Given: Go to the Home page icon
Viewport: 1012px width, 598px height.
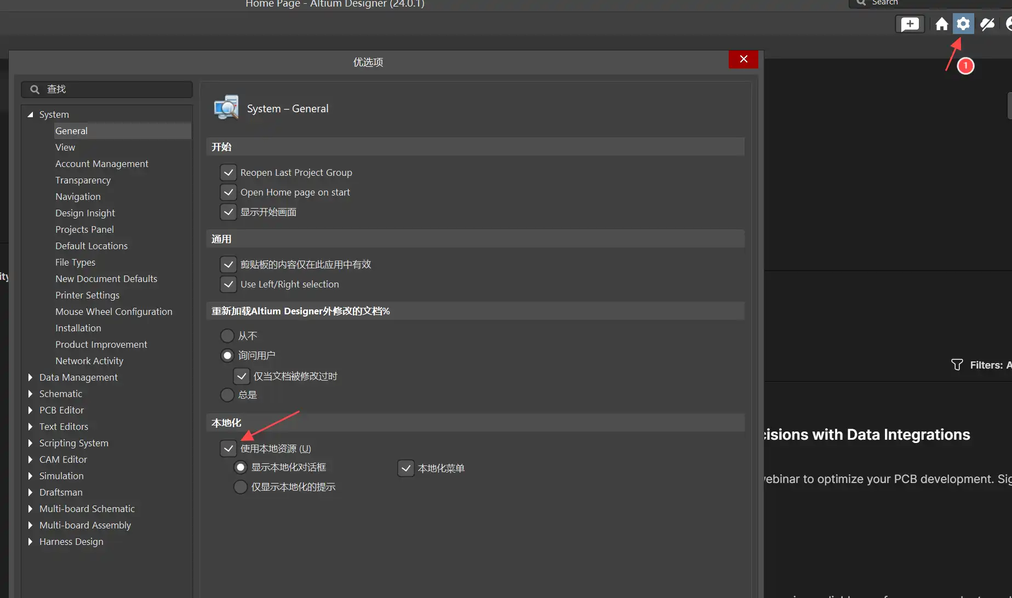Looking at the screenshot, I should (941, 24).
